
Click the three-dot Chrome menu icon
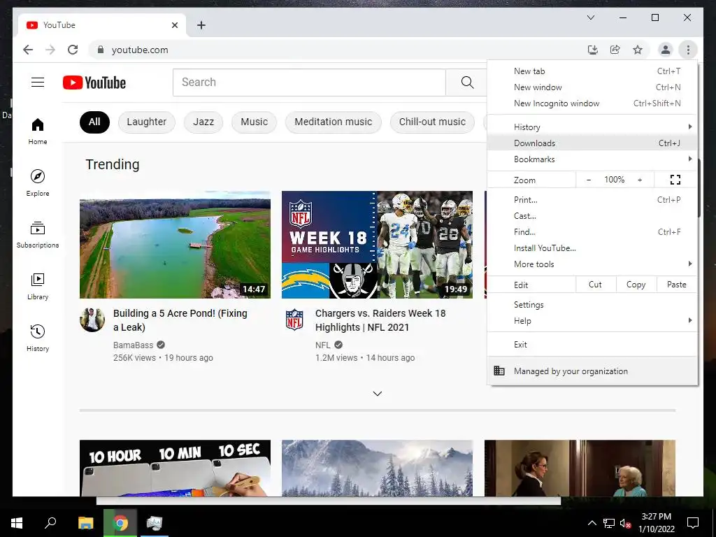(x=688, y=50)
